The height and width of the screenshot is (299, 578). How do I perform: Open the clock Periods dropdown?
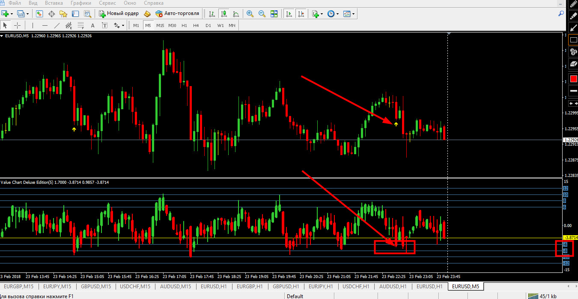tap(337, 14)
